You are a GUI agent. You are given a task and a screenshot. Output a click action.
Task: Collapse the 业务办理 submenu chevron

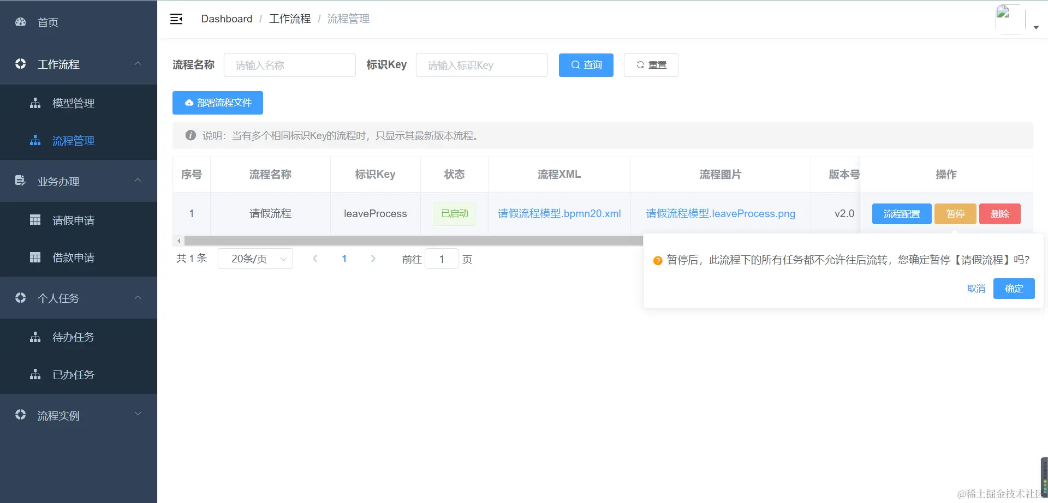point(138,181)
